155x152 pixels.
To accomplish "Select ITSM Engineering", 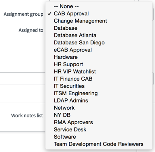I will (x=99, y=94).
